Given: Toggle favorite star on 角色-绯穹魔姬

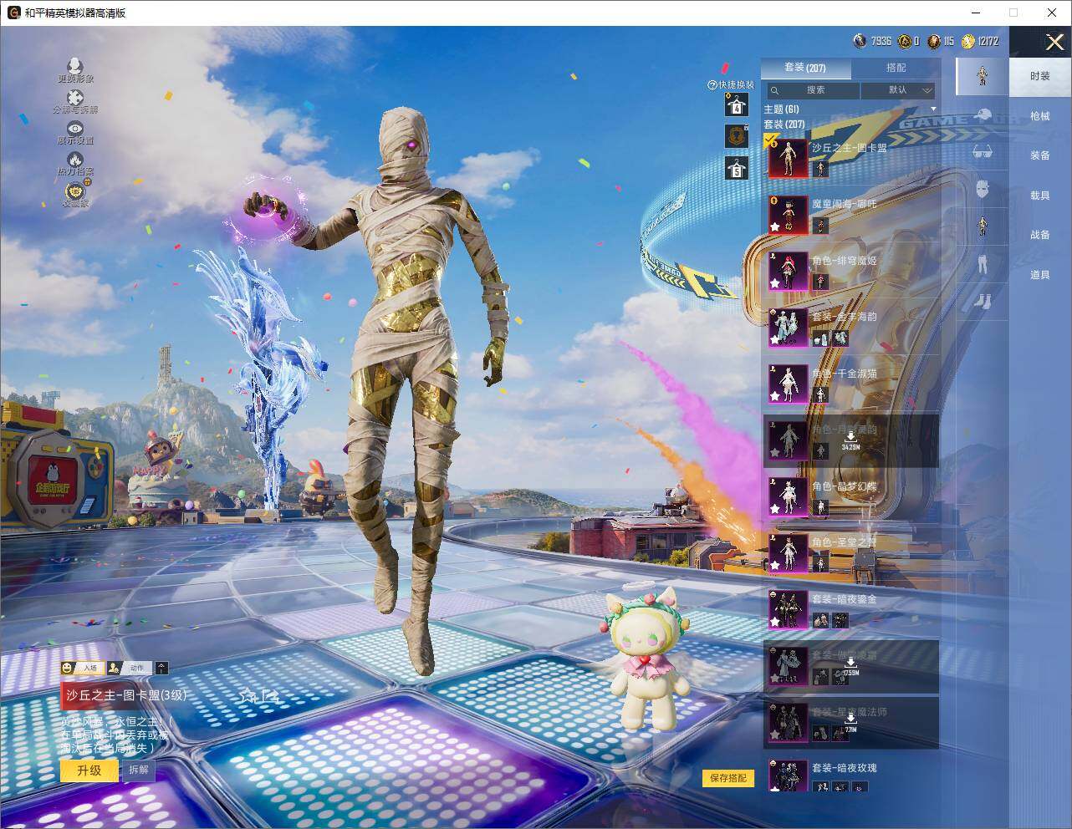Looking at the screenshot, I should (x=775, y=283).
